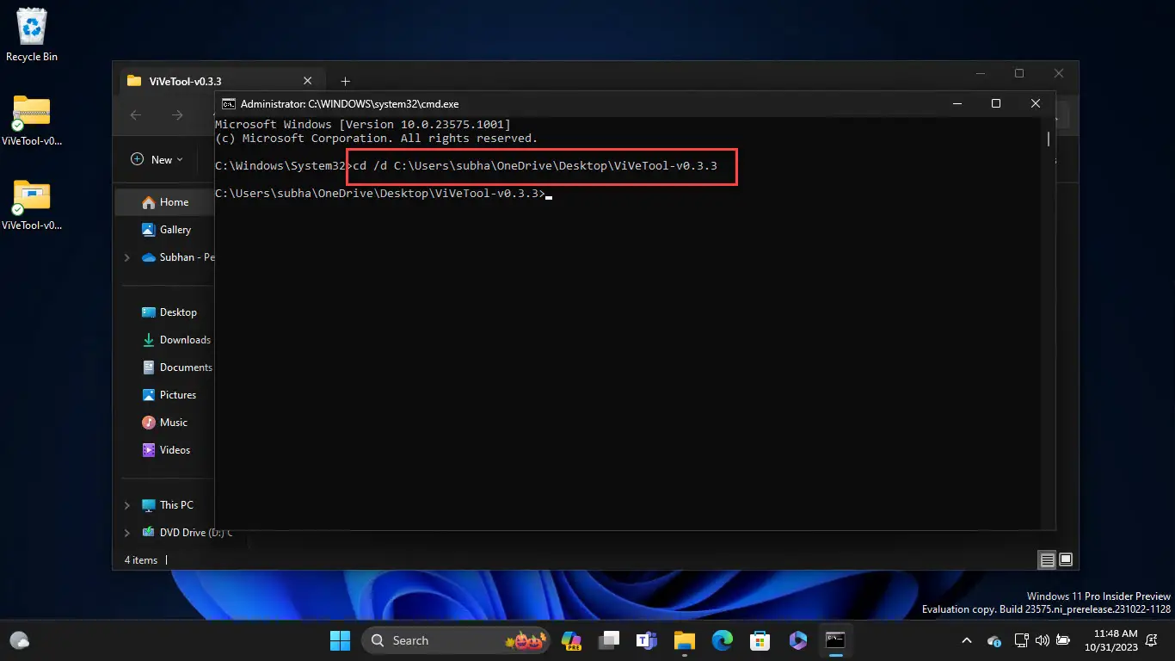Open Copilot preview from taskbar

coord(571,640)
